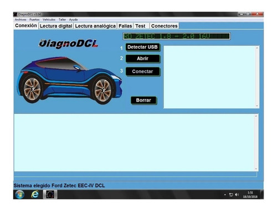Click the progress bar below the log
The width and height of the screenshot is (277, 211).
[x=135, y=175]
